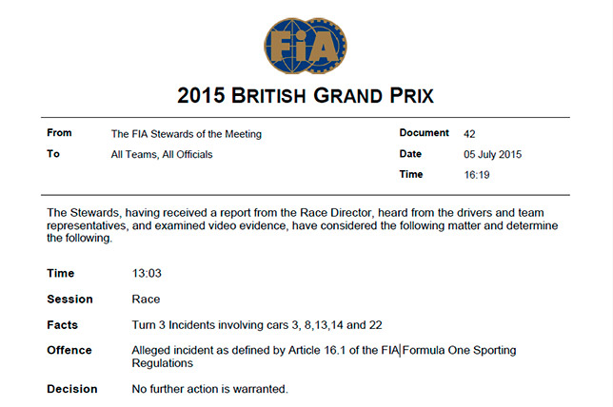Click the 'All Teams, All Officials' text

pyautogui.click(x=162, y=154)
